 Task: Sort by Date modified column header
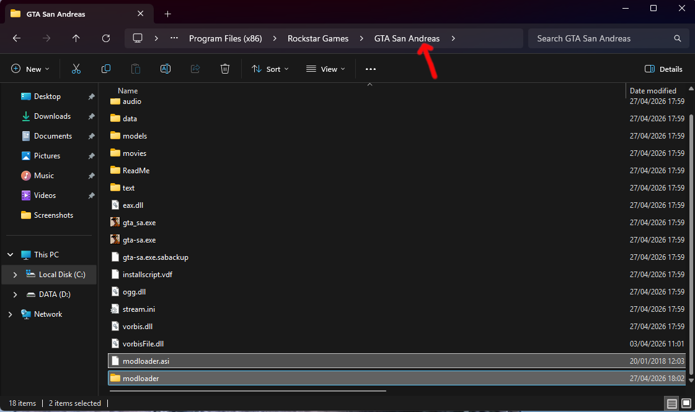[653, 90]
